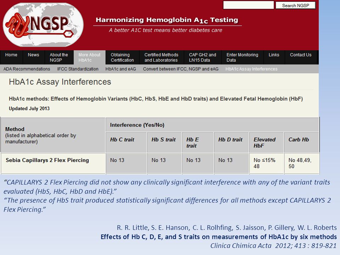
Task: Open Certified Methods and Laboratories menu
Action: pos(161,57)
